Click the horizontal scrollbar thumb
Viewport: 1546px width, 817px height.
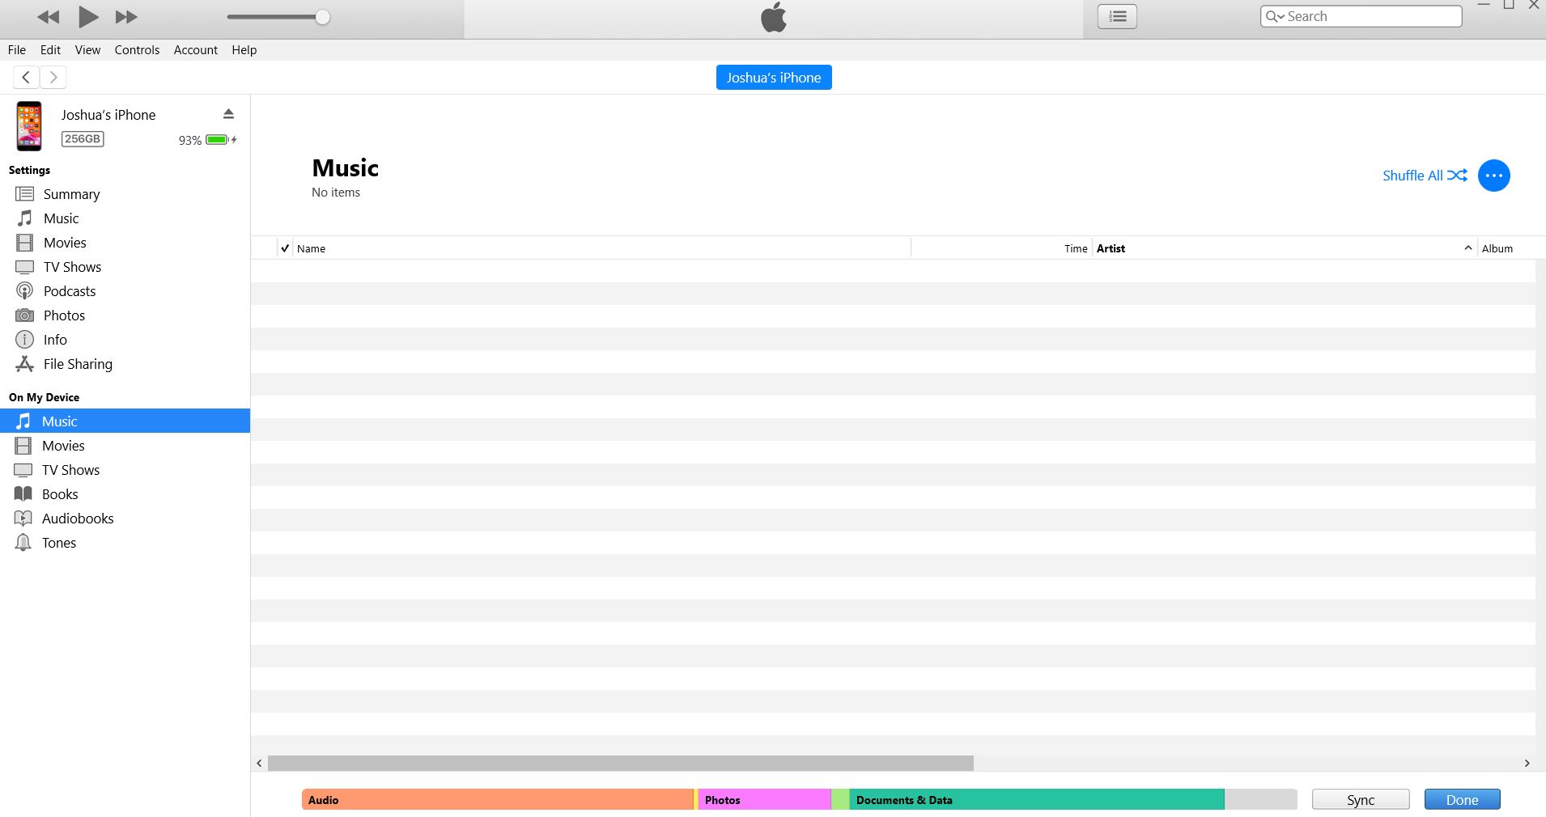pyautogui.click(x=621, y=763)
